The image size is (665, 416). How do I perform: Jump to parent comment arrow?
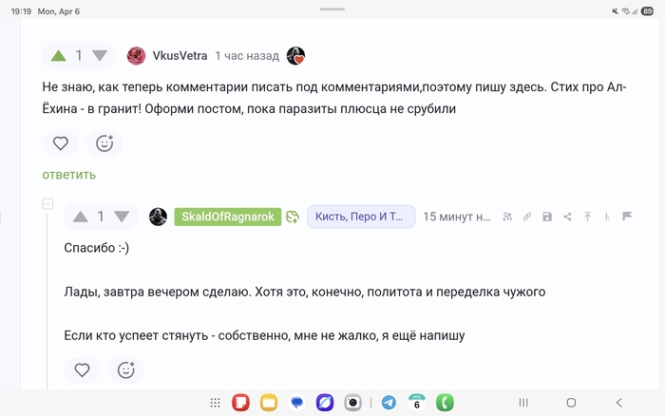(587, 217)
